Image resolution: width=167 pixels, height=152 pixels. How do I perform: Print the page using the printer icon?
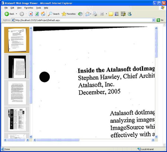pyautogui.click(x=95, y=14)
